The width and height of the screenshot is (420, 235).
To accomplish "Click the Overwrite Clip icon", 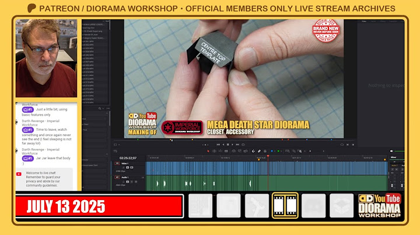I will 240,151.
